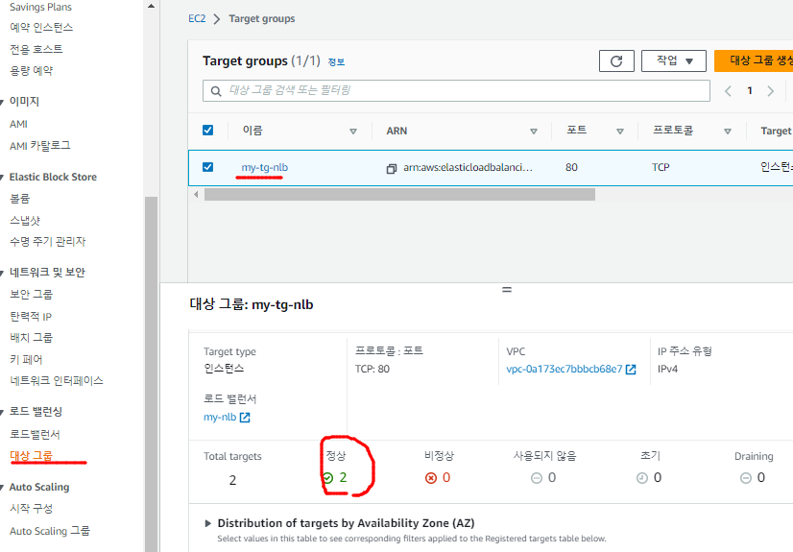793x552 pixels.
Task: Click the truncated arn:aws:elasticloadbalanci… cell
Action: pos(468,168)
